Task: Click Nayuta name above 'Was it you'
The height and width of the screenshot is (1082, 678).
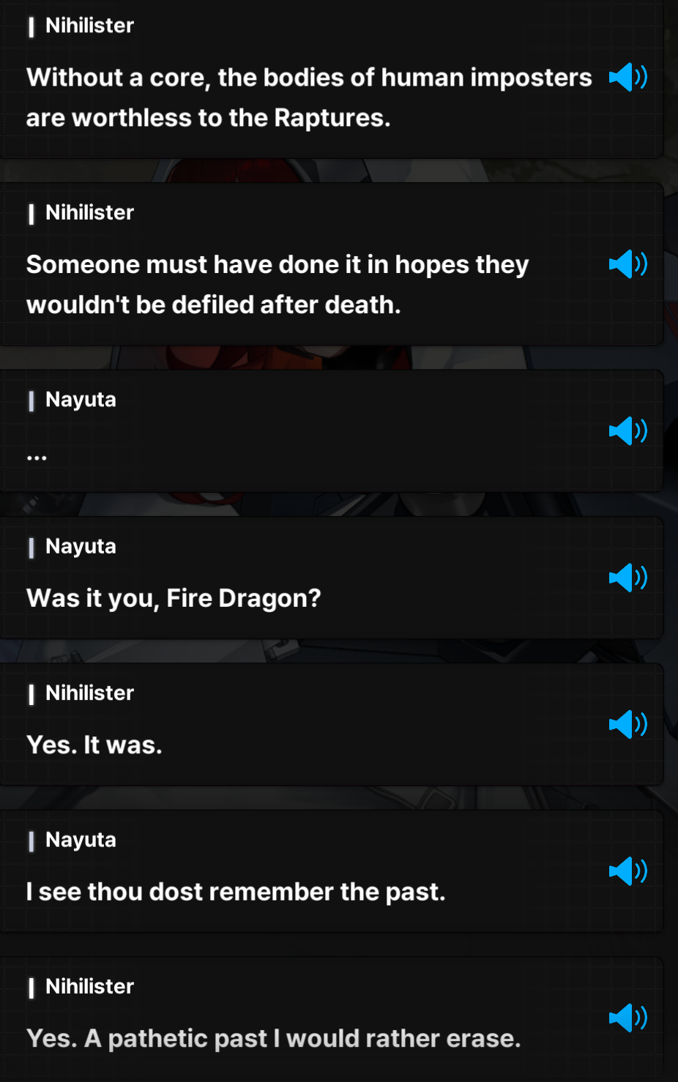Action: 81,547
